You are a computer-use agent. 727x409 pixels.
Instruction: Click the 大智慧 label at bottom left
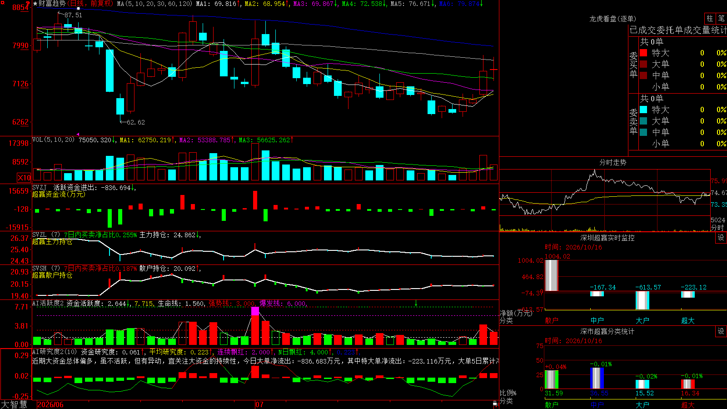pos(14,404)
